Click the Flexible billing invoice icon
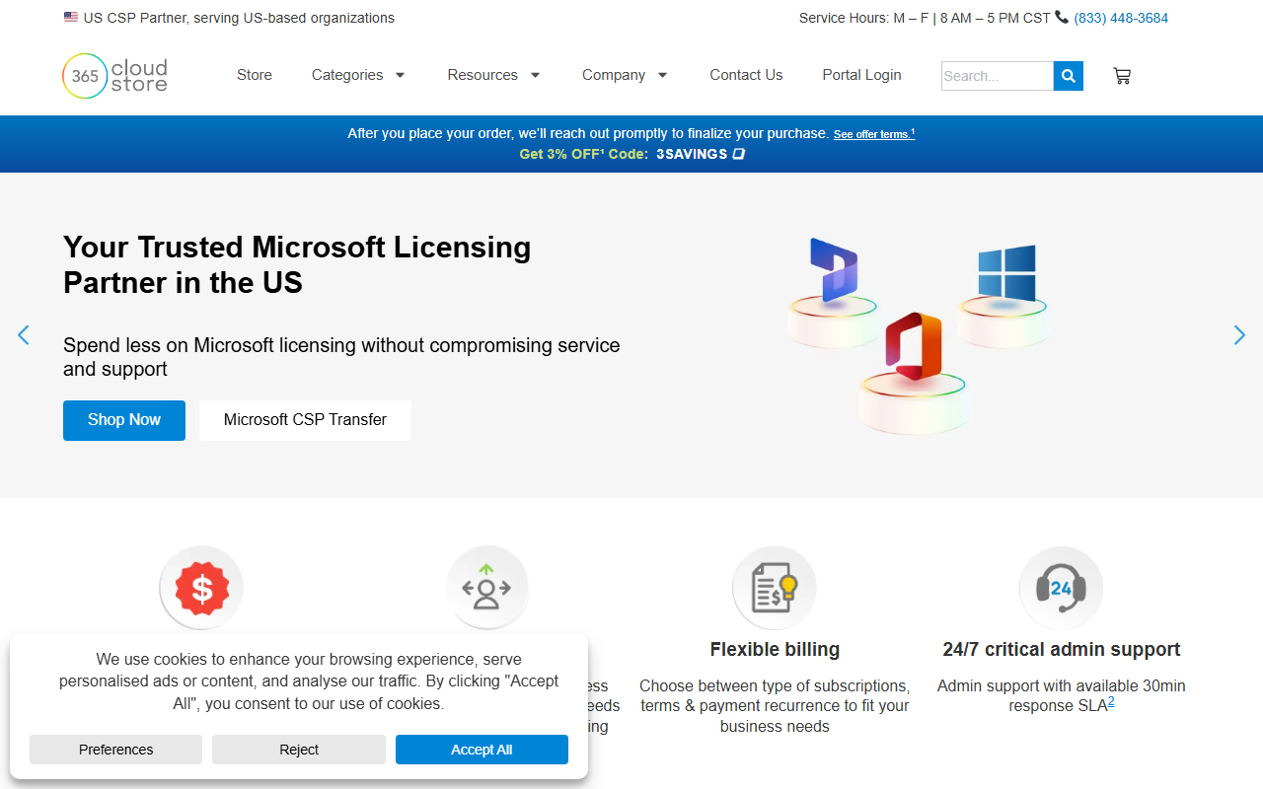The width and height of the screenshot is (1263, 789). [x=775, y=589]
